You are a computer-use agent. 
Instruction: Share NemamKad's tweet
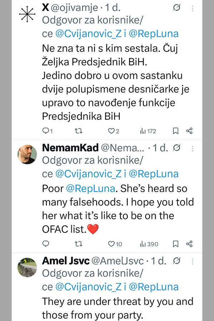189,244
